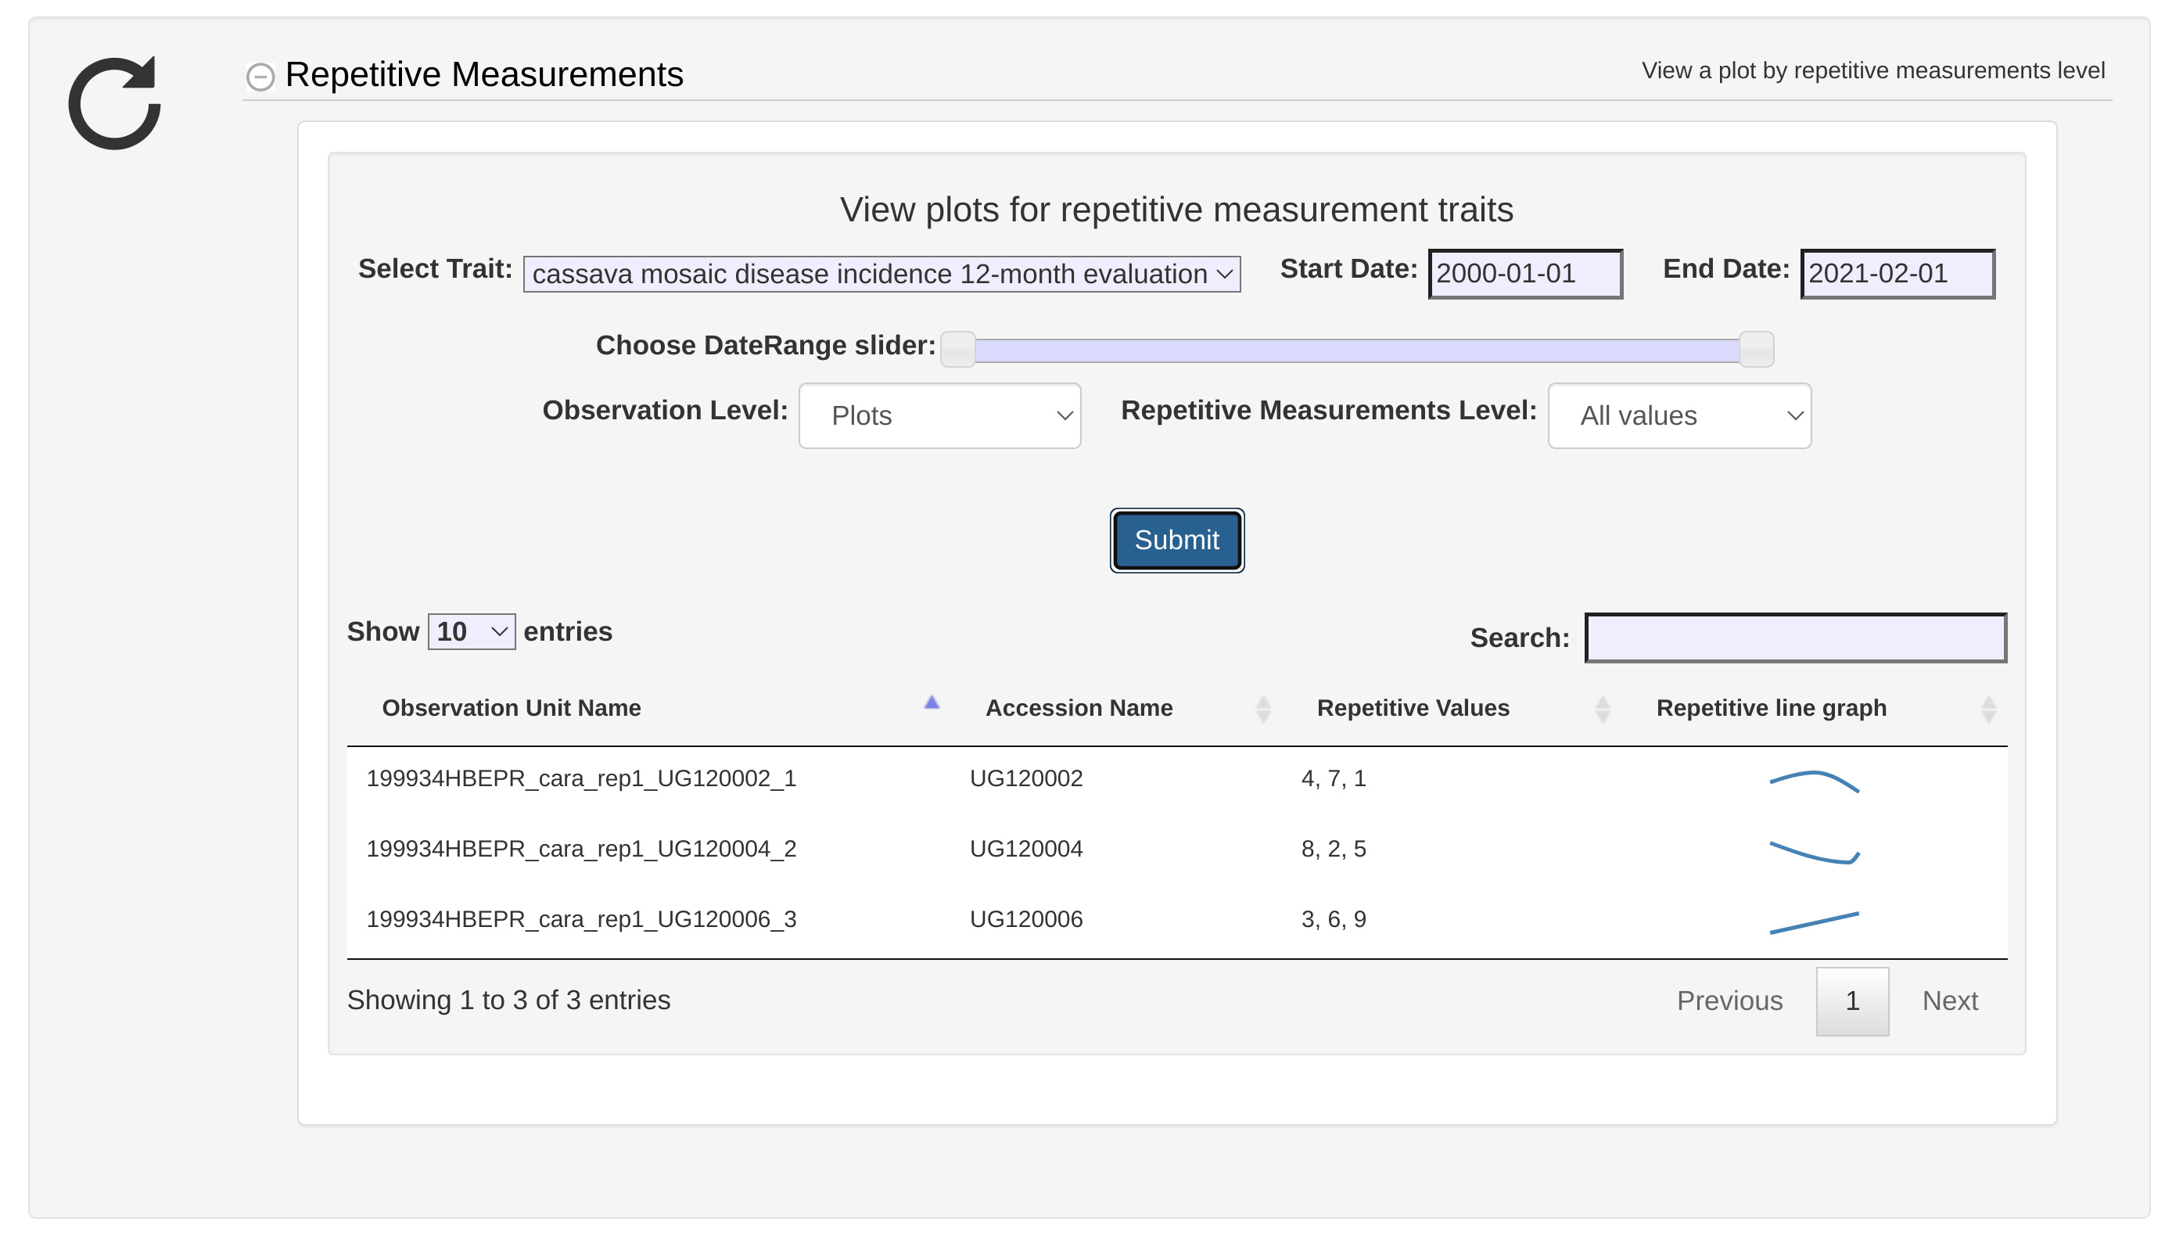The width and height of the screenshot is (2183, 1254).
Task: Grab the left DateRange slider handle
Action: [957, 349]
